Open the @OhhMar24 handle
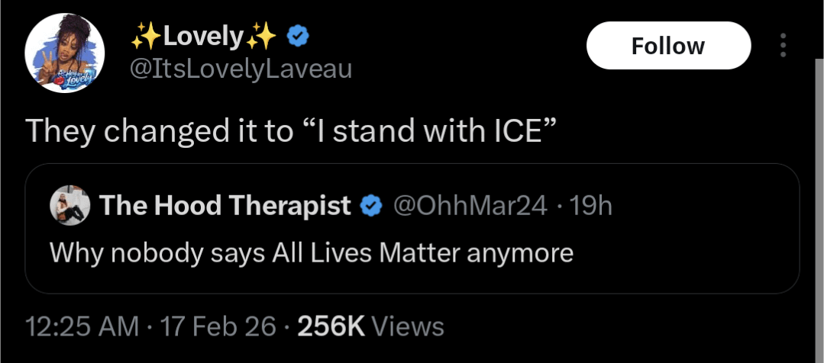This screenshot has height=363, width=824. [469, 206]
